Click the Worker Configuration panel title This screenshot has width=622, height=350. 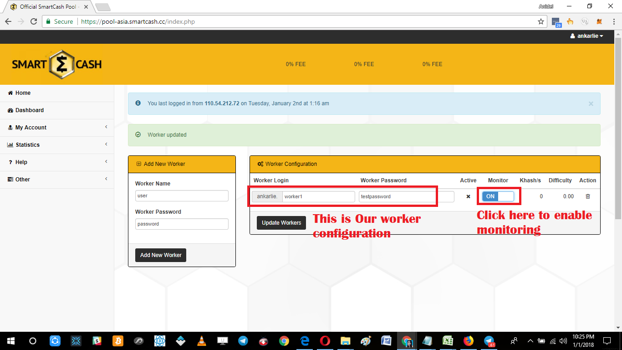coord(291,164)
